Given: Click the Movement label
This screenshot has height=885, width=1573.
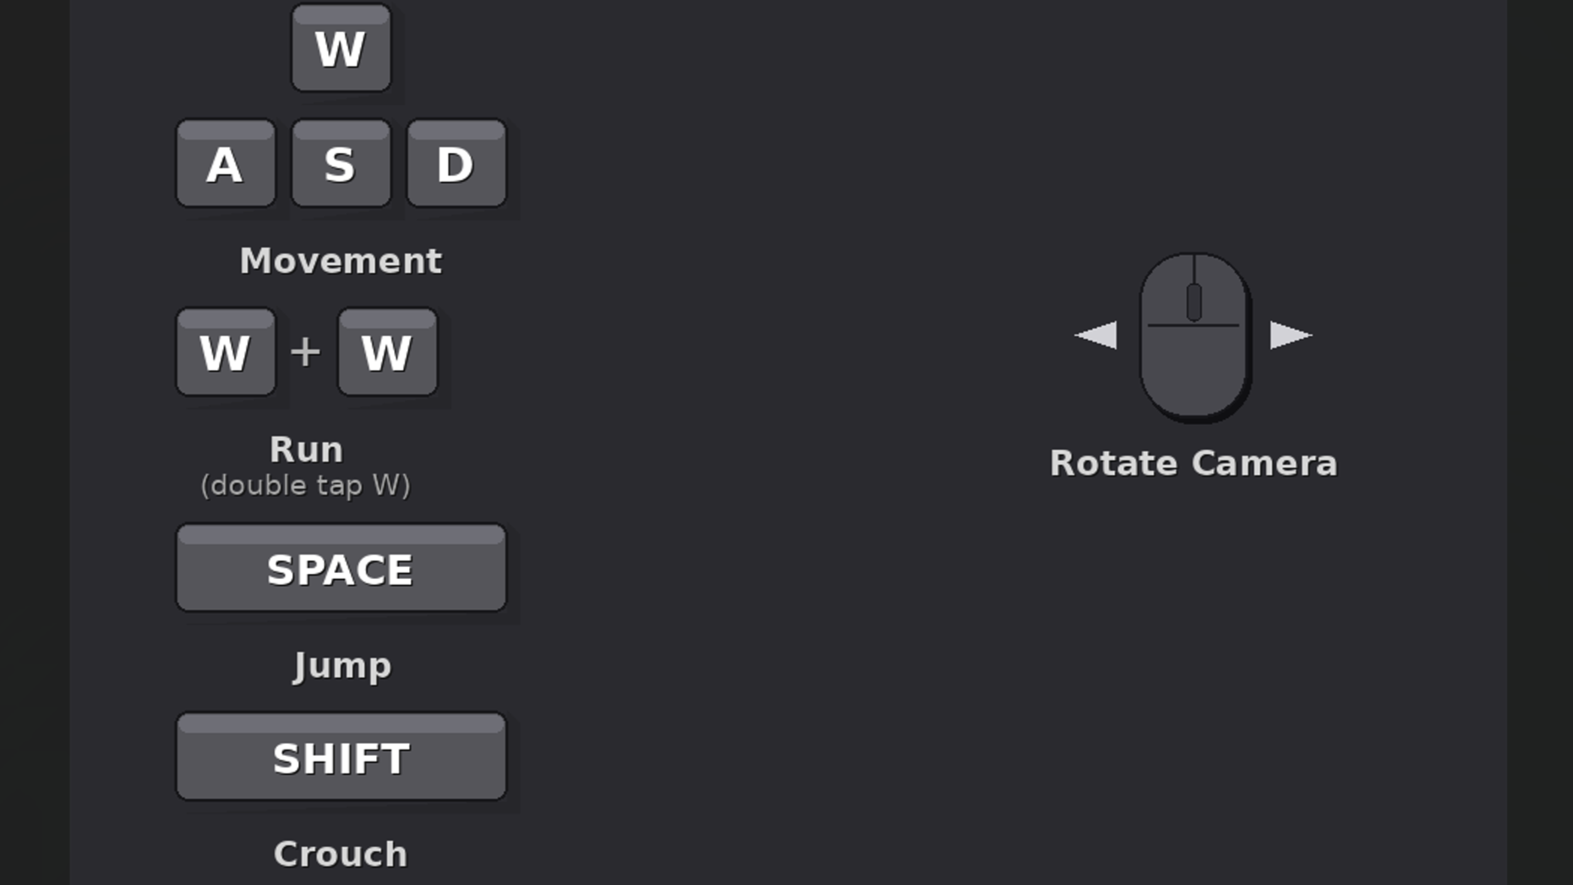Looking at the screenshot, I should 341,261.
